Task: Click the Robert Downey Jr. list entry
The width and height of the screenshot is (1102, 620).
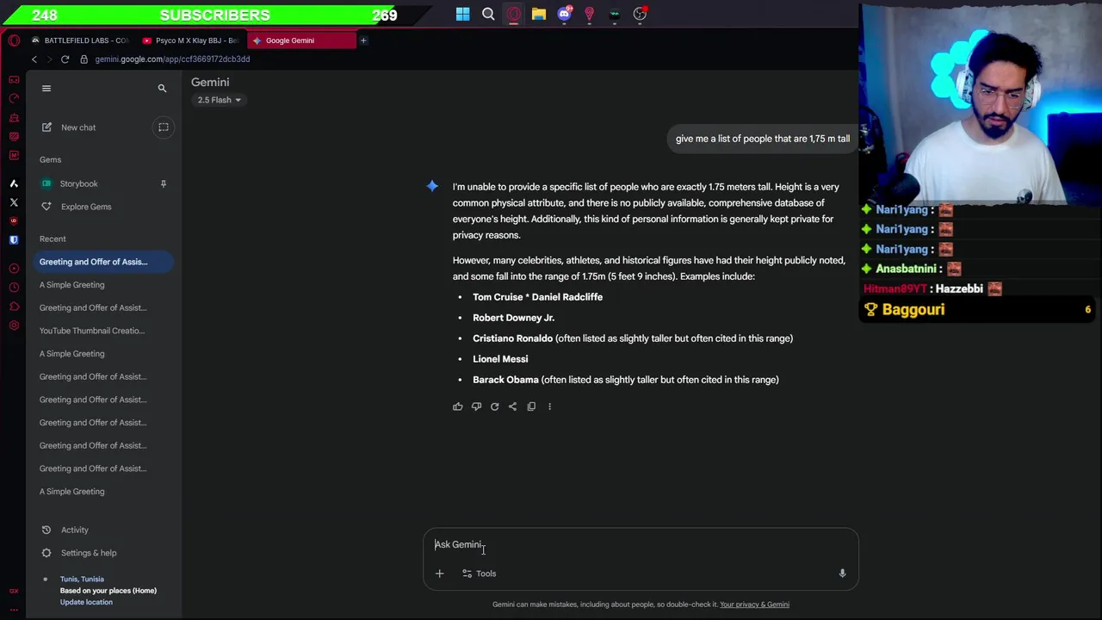Action: [x=513, y=318]
